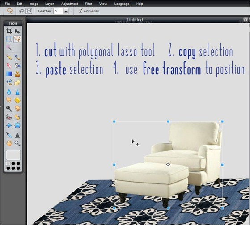This screenshot has height=225, width=250.
Task: Open the Image menu
Action: click(x=34, y=4)
